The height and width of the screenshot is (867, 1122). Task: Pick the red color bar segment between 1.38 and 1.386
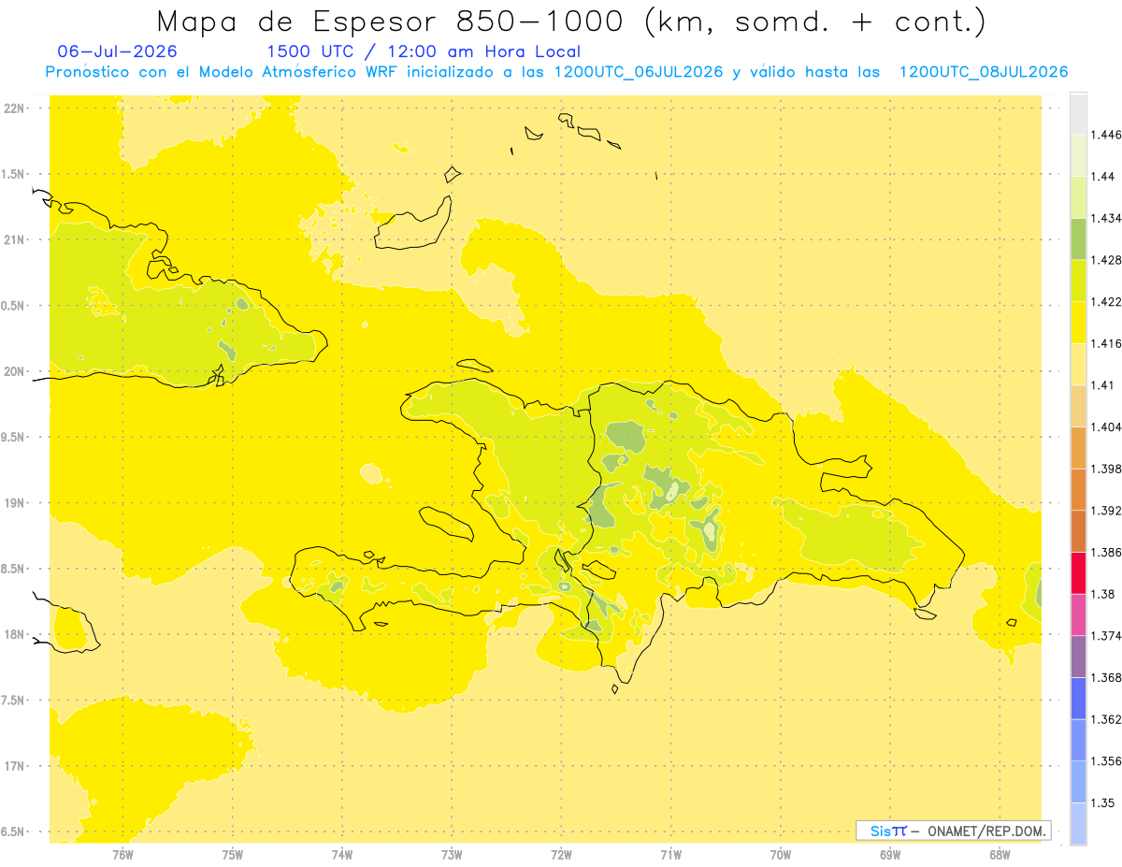tap(1078, 573)
